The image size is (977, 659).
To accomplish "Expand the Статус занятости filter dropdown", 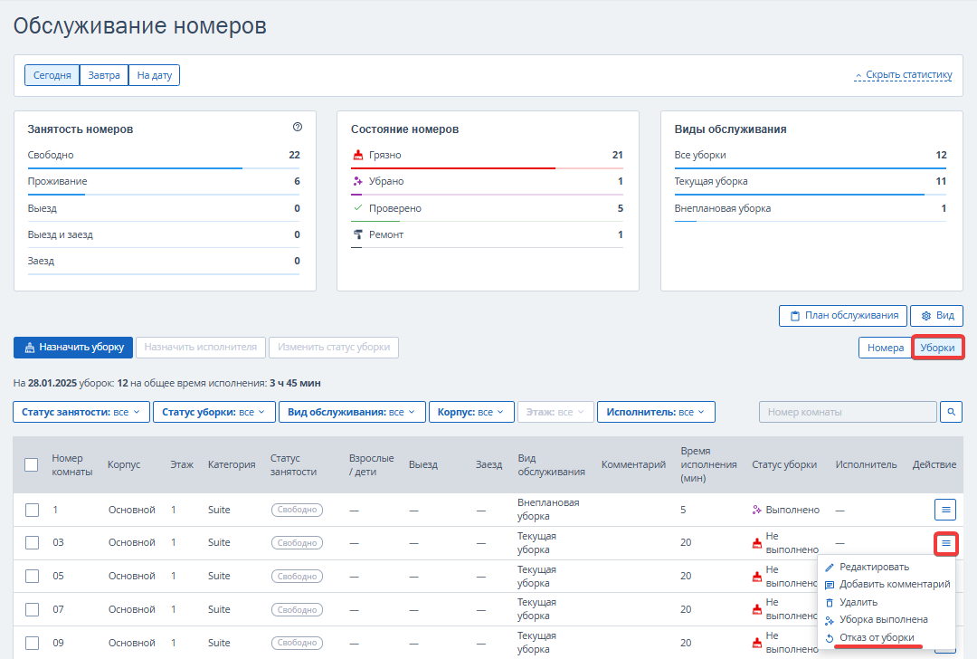I will pyautogui.click(x=81, y=412).
